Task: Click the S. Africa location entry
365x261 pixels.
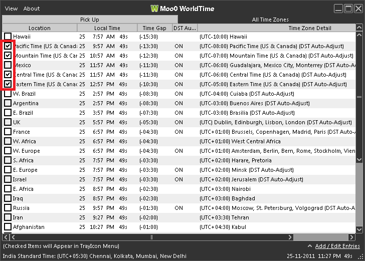Action: tap(23, 160)
